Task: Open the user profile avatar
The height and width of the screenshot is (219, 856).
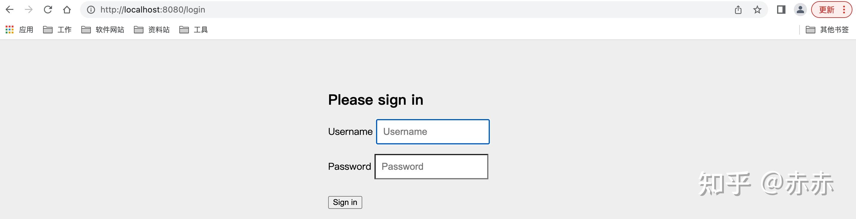Action: click(x=800, y=10)
